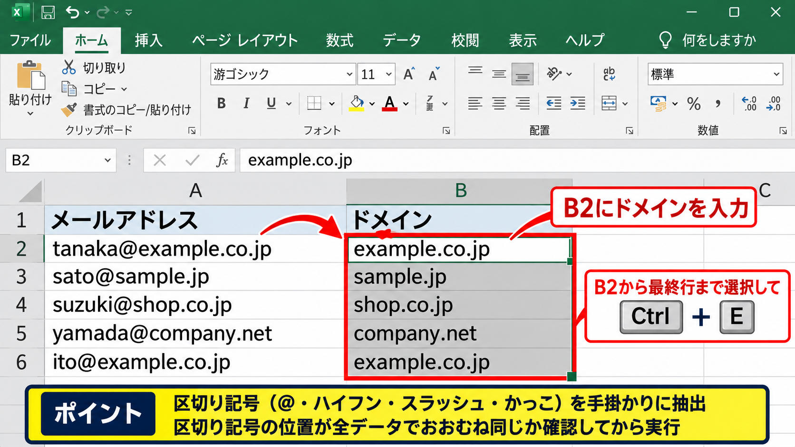Click the decrease indent icon
795x447 pixels.
click(x=553, y=103)
